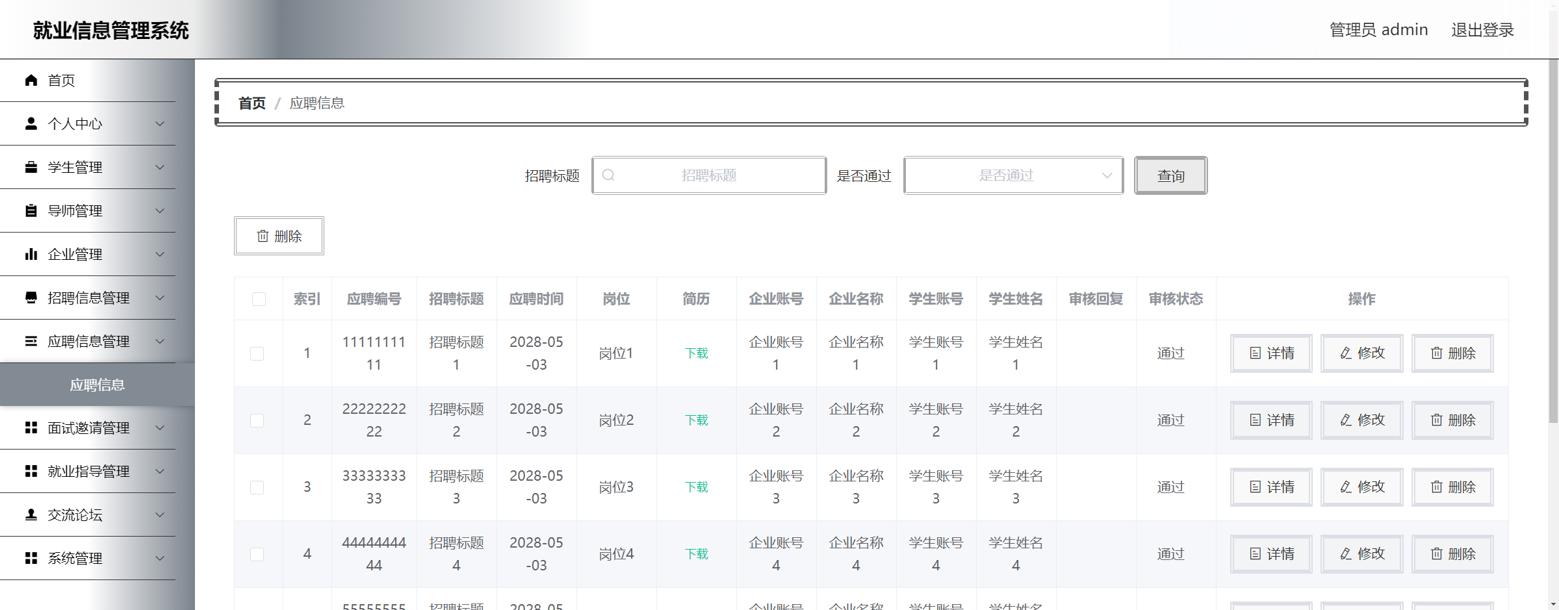Viewport: 1559px width, 610px height.
Task: Toggle the select-all checkbox in the table header
Action: pyautogui.click(x=259, y=299)
